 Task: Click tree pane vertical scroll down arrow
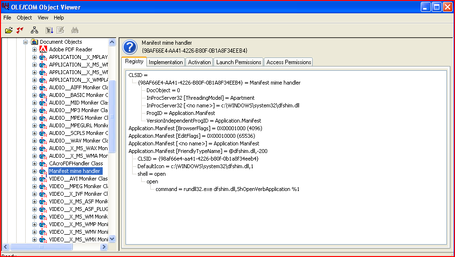pyautogui.click(x=112, y=239)
